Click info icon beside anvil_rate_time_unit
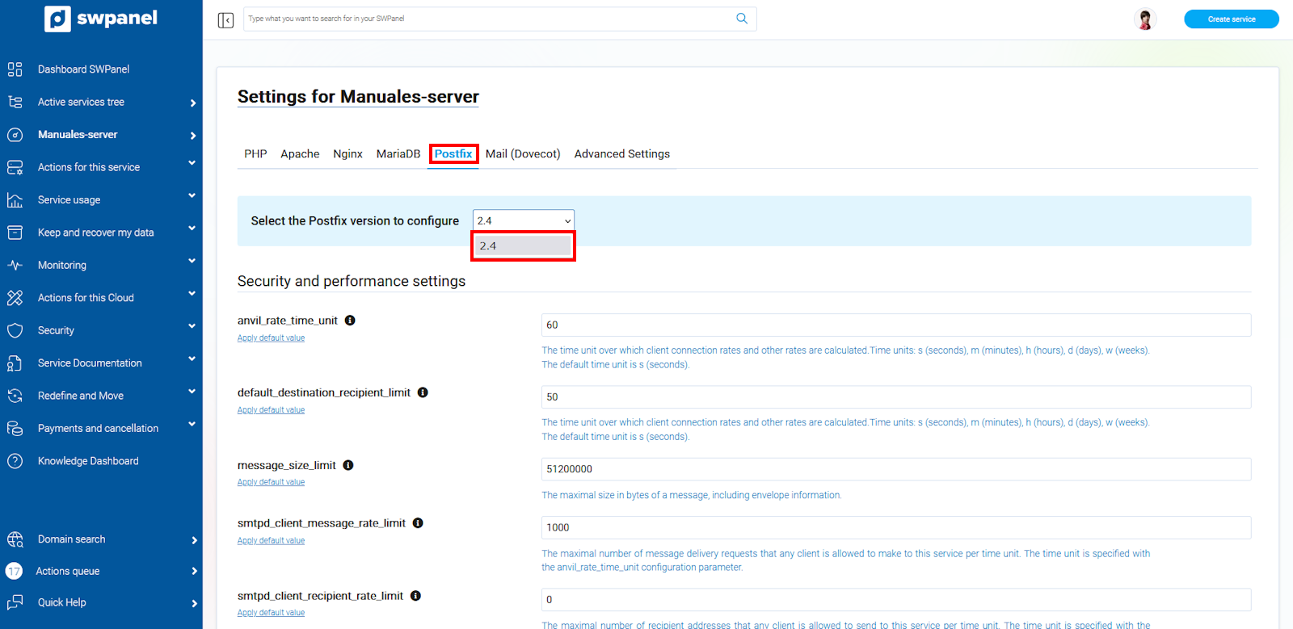This screenshot has height=629, width=1293. tap(350, 321)
